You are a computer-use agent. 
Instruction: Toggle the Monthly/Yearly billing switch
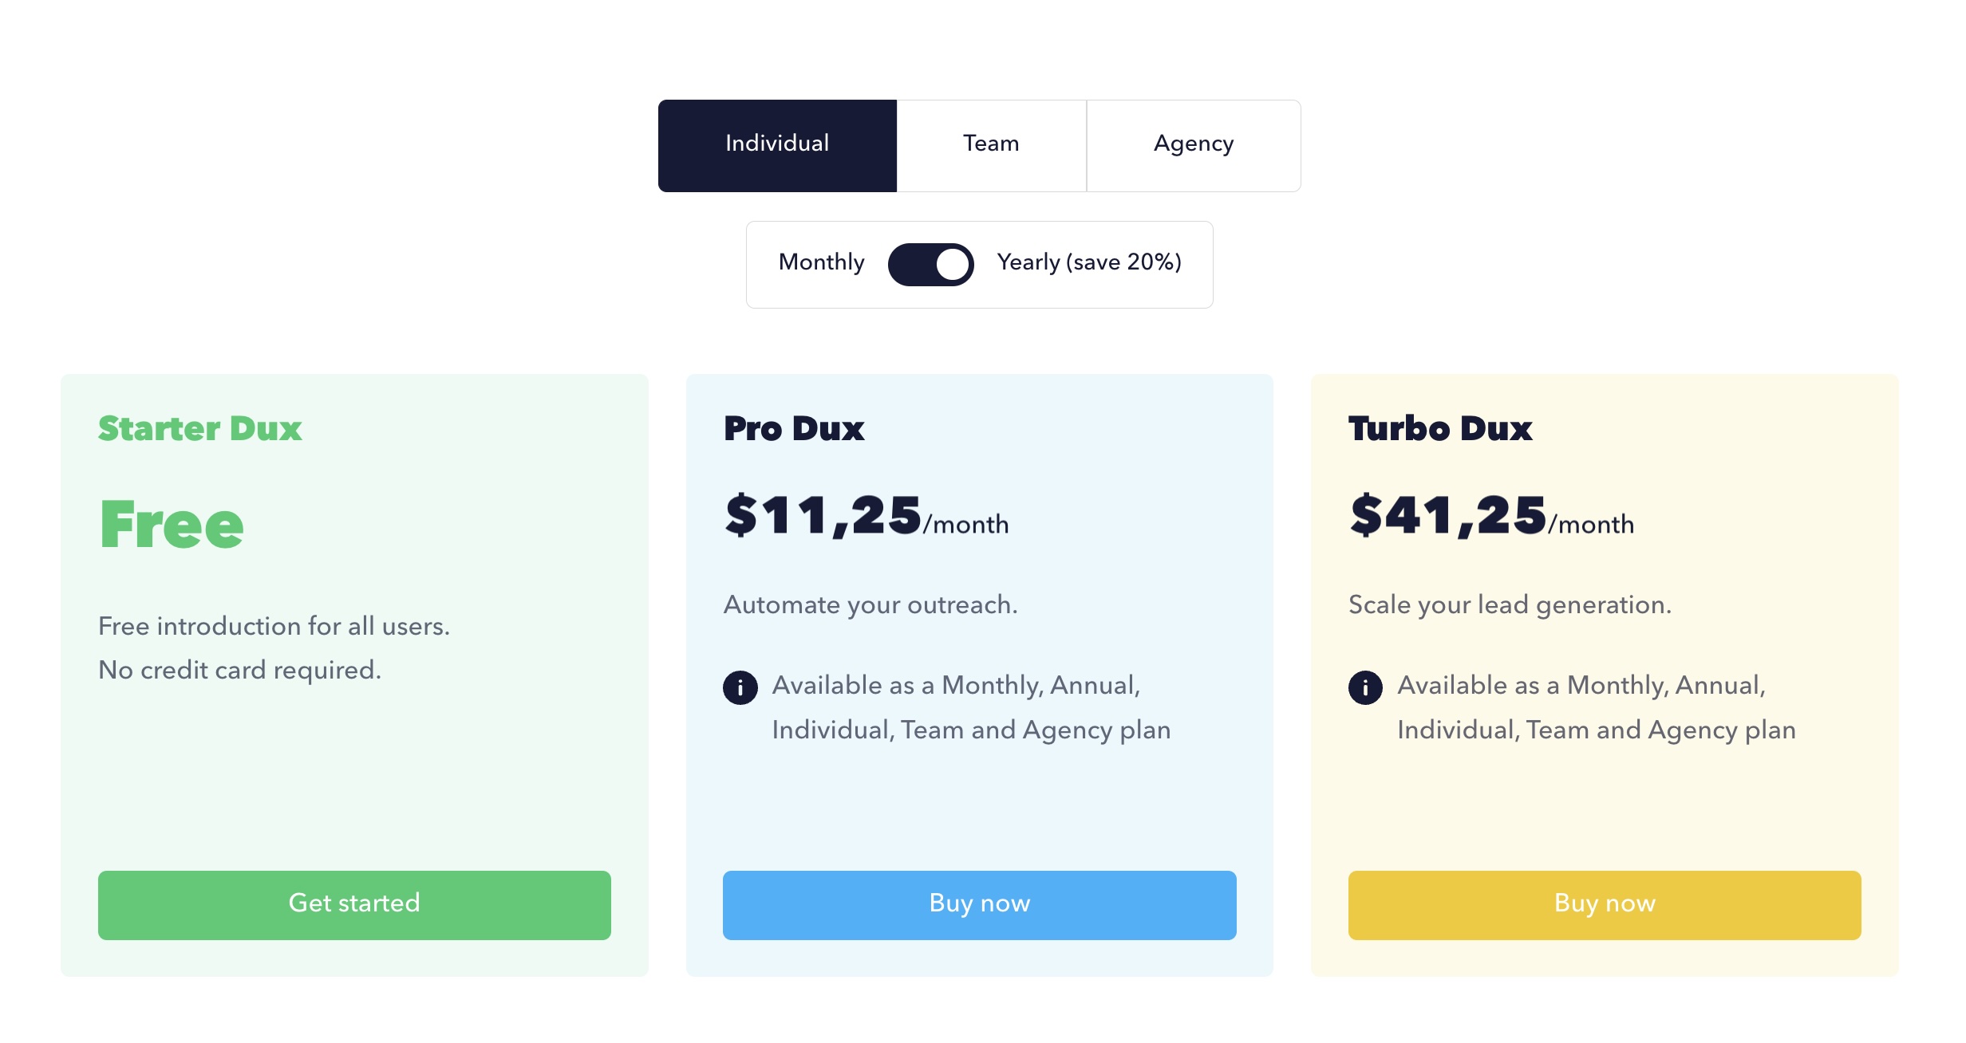click(x=930, y=265)
